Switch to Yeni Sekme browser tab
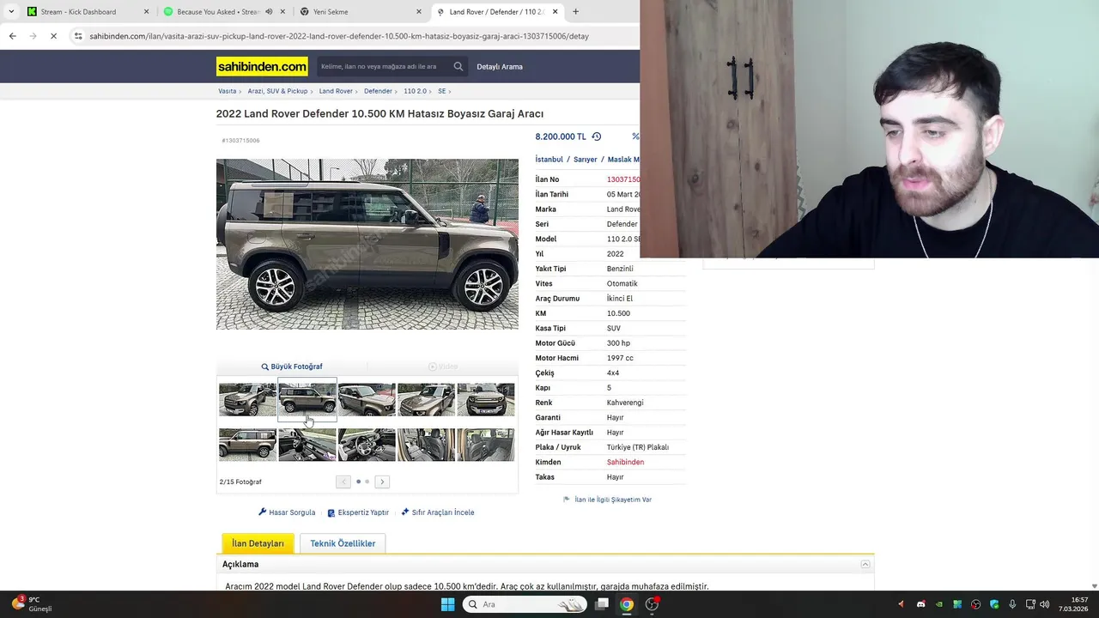This screenshot has height=618, width=1099. [x=361, y=12]
